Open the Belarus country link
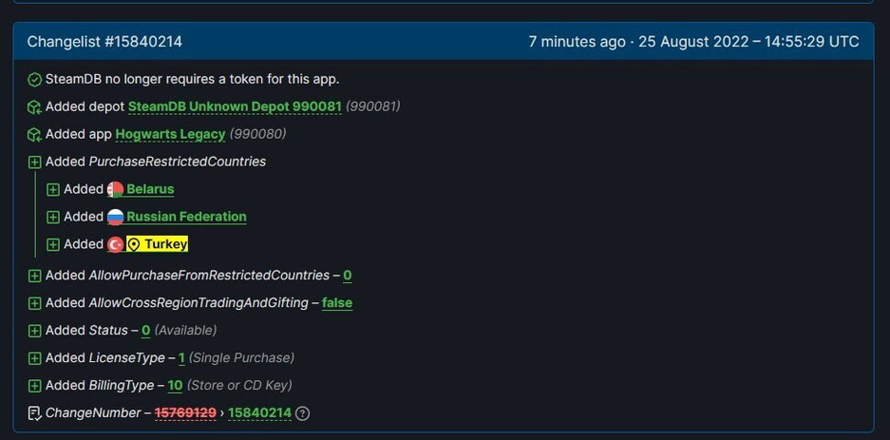This screenshot has height=440, width=890. (x=150, y=189)
